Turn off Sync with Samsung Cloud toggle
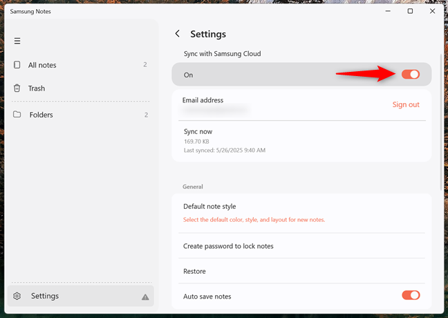 tap(411, 74)
